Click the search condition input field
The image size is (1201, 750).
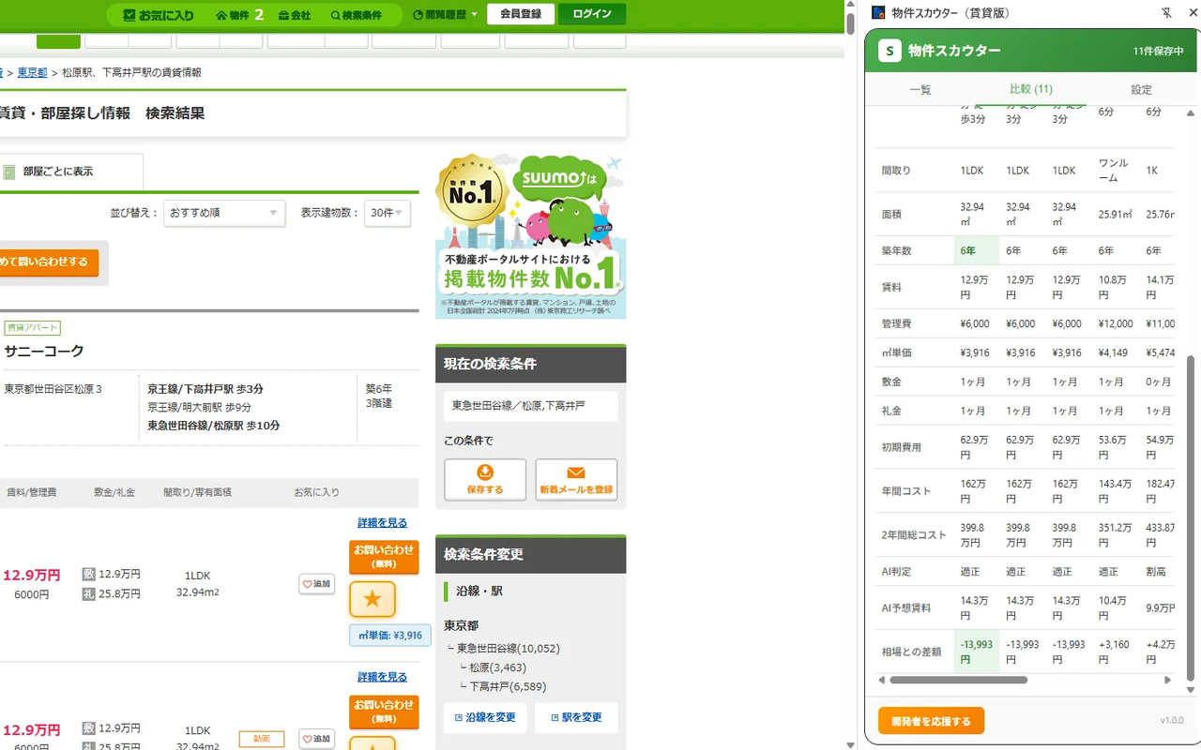529,406
